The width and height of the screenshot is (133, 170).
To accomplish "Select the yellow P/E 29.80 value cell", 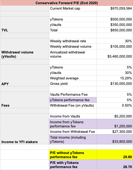I will [x=115, y=155].
